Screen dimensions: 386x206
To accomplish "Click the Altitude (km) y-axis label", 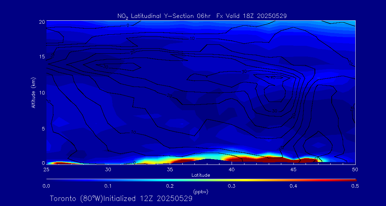I will click(33, 92).
